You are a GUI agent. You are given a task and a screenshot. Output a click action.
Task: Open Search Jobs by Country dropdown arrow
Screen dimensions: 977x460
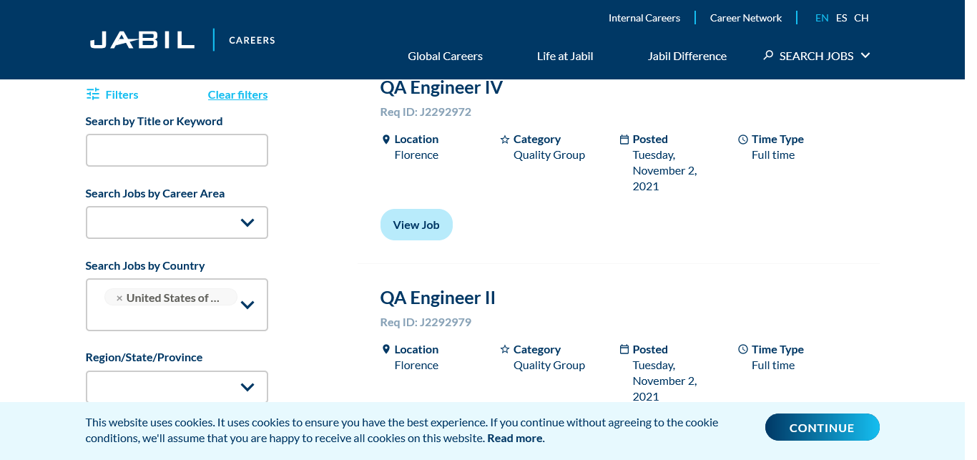(x=247, y=305)
